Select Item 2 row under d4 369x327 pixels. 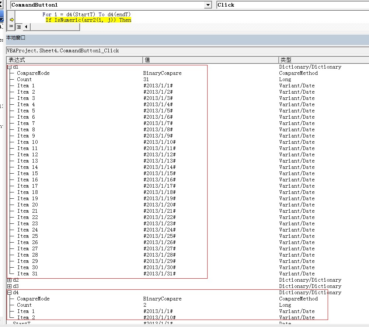(x=26, y=317)
